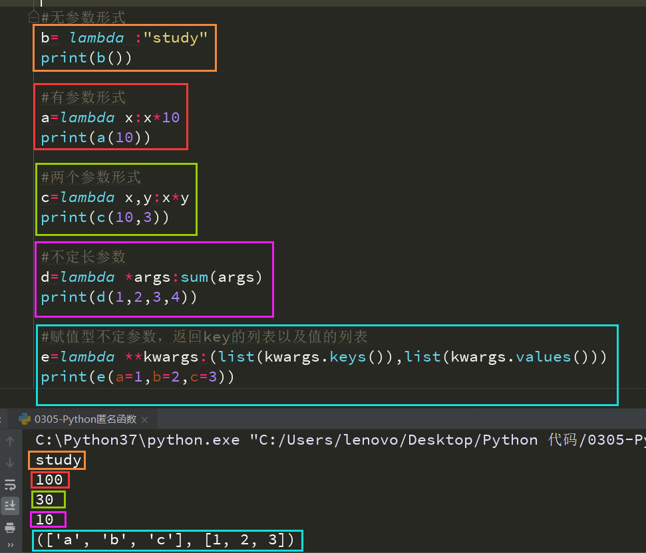Image resolution: width=646 pixels, height=553 pixels.
Task: Click the console output '10'
Action: pyautogui.click(x=45, y=519)
